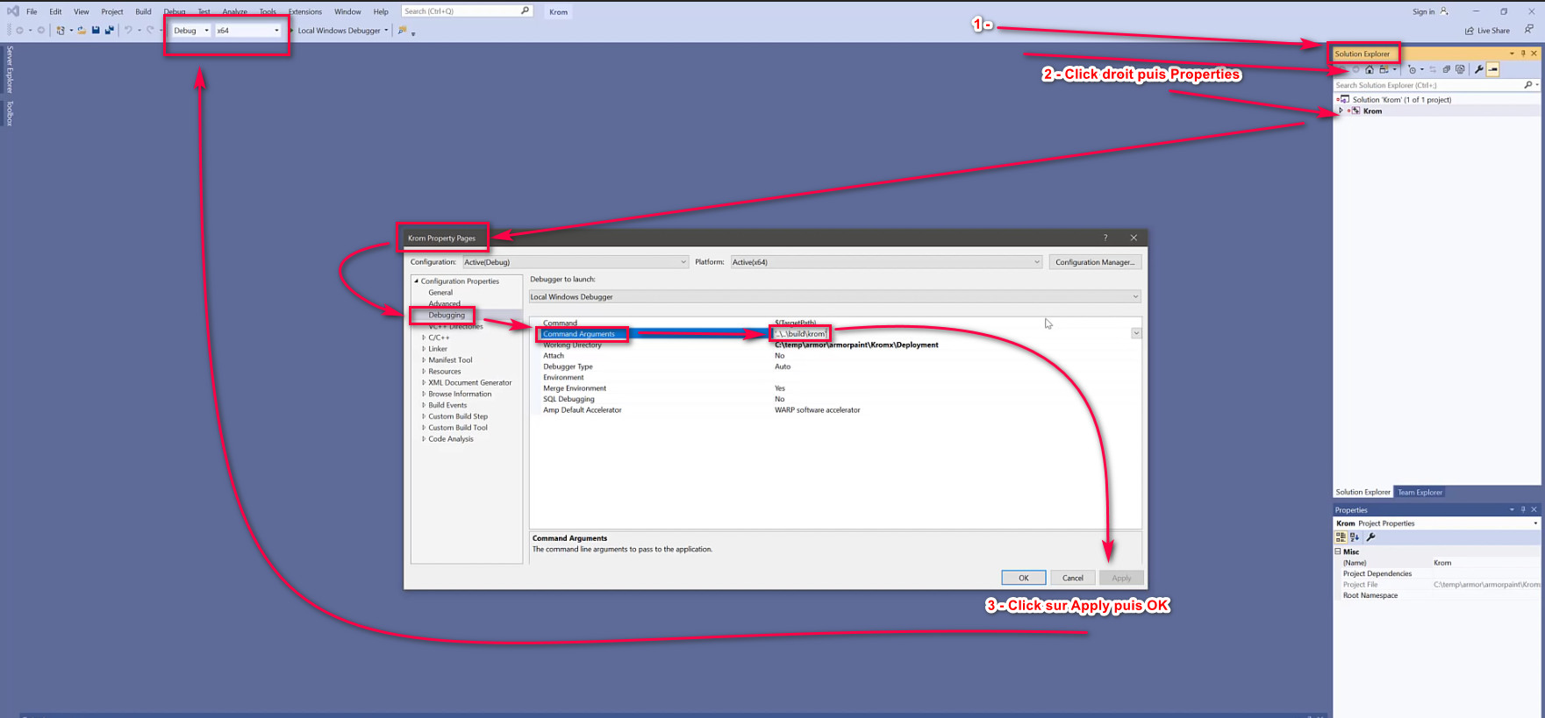Open the Build menu
Image resolution: width=1545 pixels, height=718 pixels.
pos(143,11)
